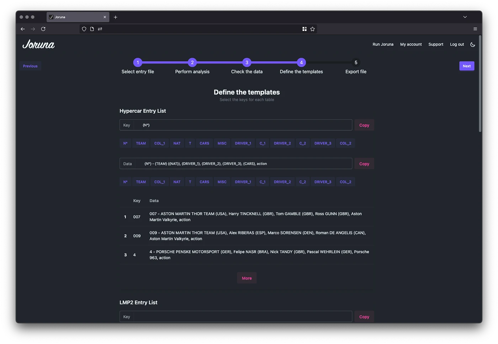Toggle dark mode with the moon icon
This screenshot has width=498, height=344.
[472, 44]
